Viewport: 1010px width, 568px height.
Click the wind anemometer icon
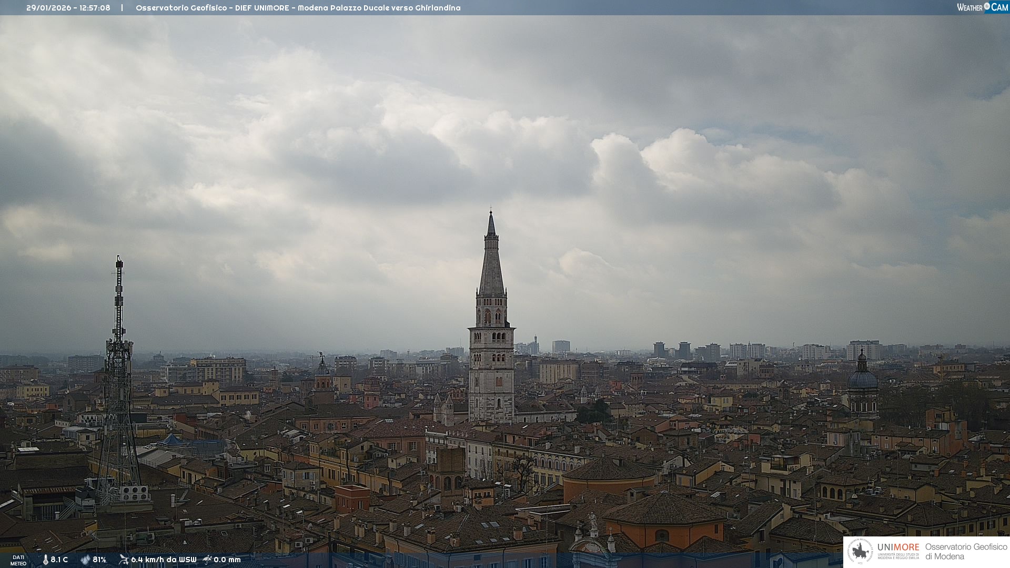(124, 560)
